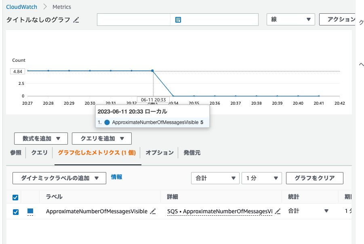The image size is (364, 244).
Task: Open the 合計 statistic dropdown
Action: click(215, 178)
